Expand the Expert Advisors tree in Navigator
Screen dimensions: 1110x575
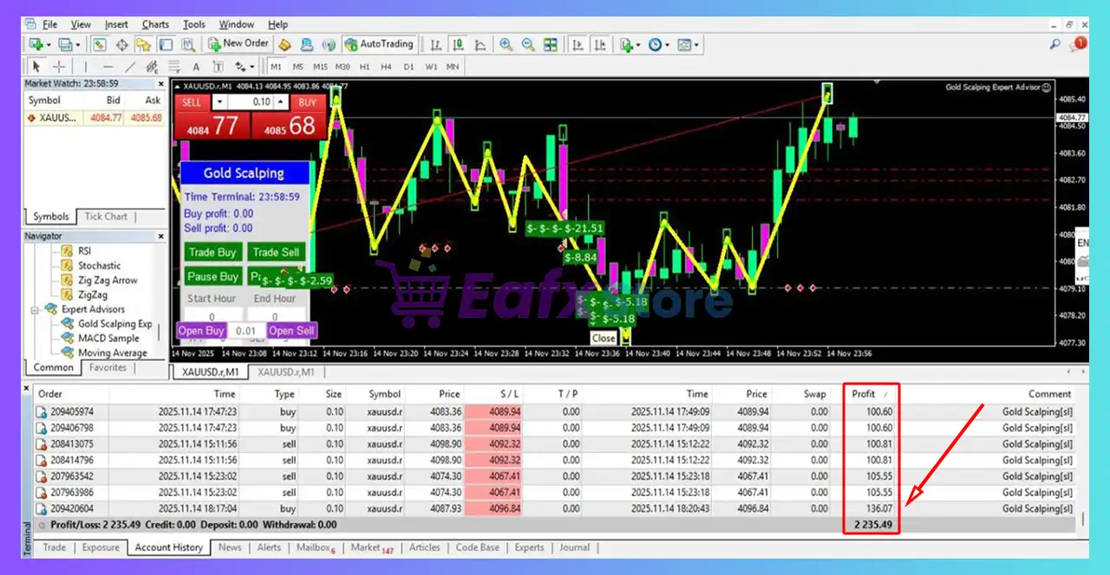tap(35, 309)
